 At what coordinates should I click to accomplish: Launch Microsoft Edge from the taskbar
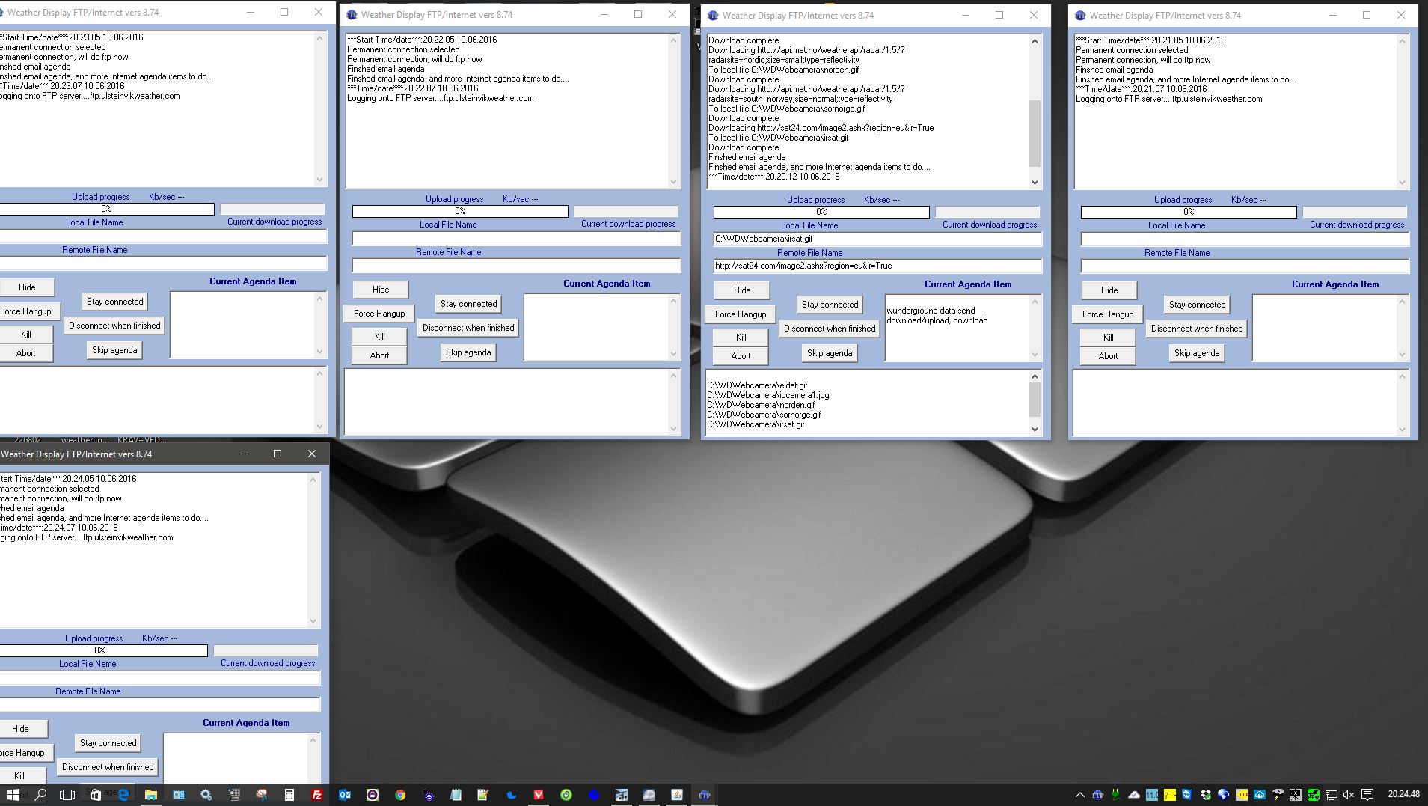123,795
